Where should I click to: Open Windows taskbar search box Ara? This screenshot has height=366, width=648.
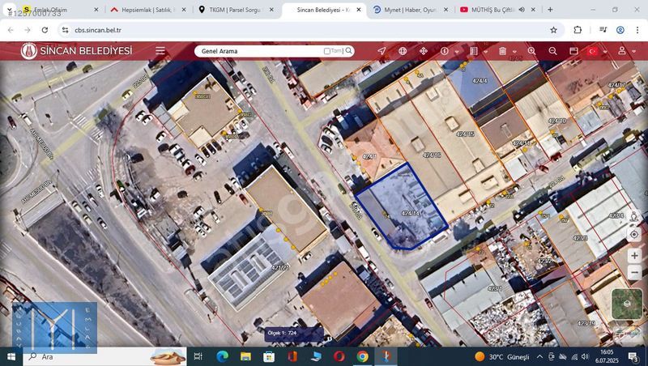(x=91, y=356)
